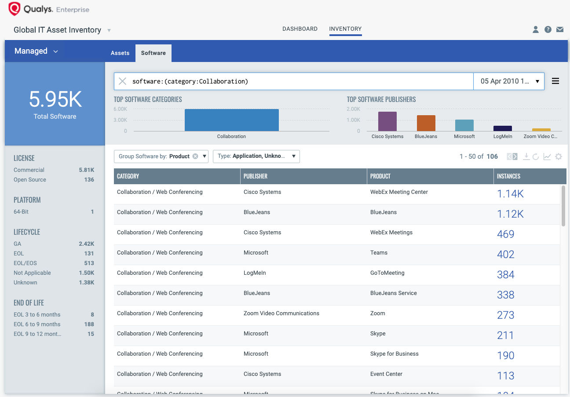570x397 pixels.
Task: Select the Cisco Systems purple bar
Action: click(387, 121)
